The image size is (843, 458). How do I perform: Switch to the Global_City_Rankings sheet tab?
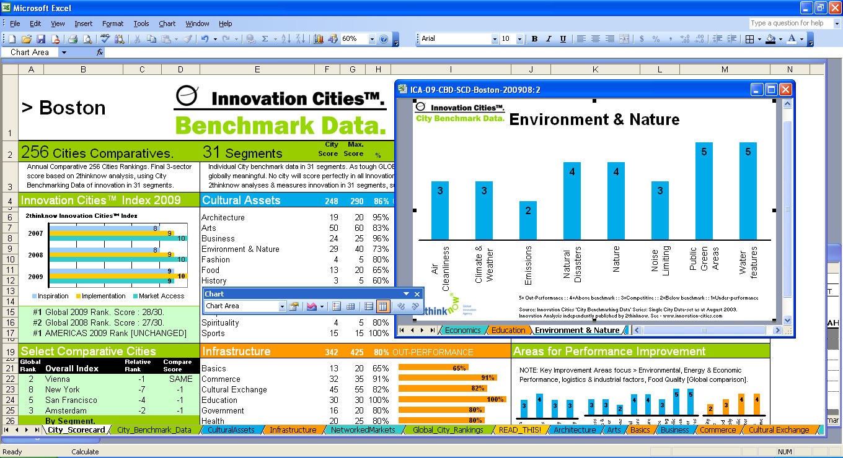448,430
